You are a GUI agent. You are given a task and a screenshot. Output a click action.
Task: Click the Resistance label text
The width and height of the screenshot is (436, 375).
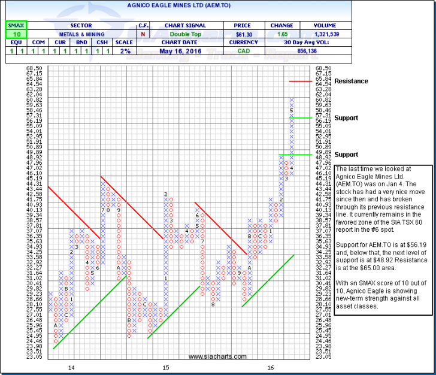(x=351, y=81)
